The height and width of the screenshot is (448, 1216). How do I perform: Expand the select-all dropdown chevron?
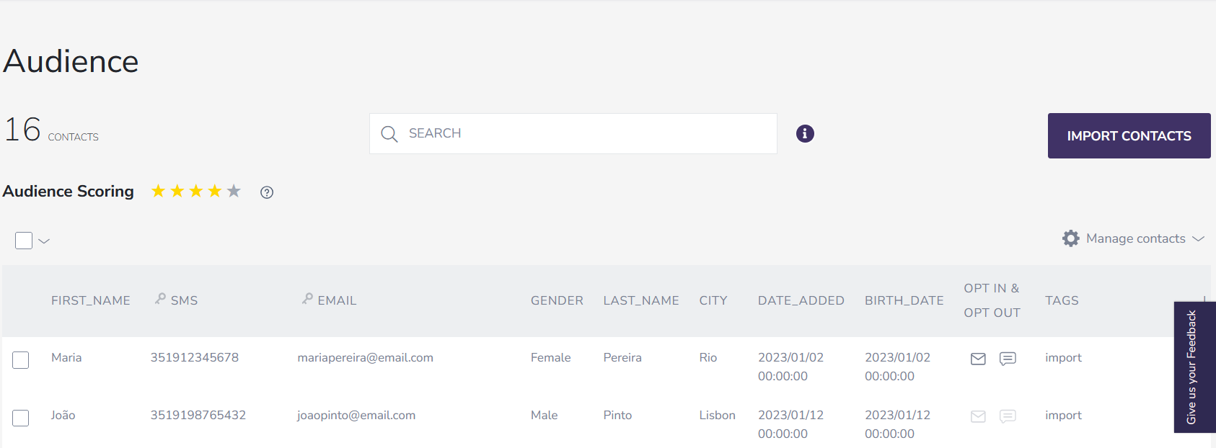[44, 241]
